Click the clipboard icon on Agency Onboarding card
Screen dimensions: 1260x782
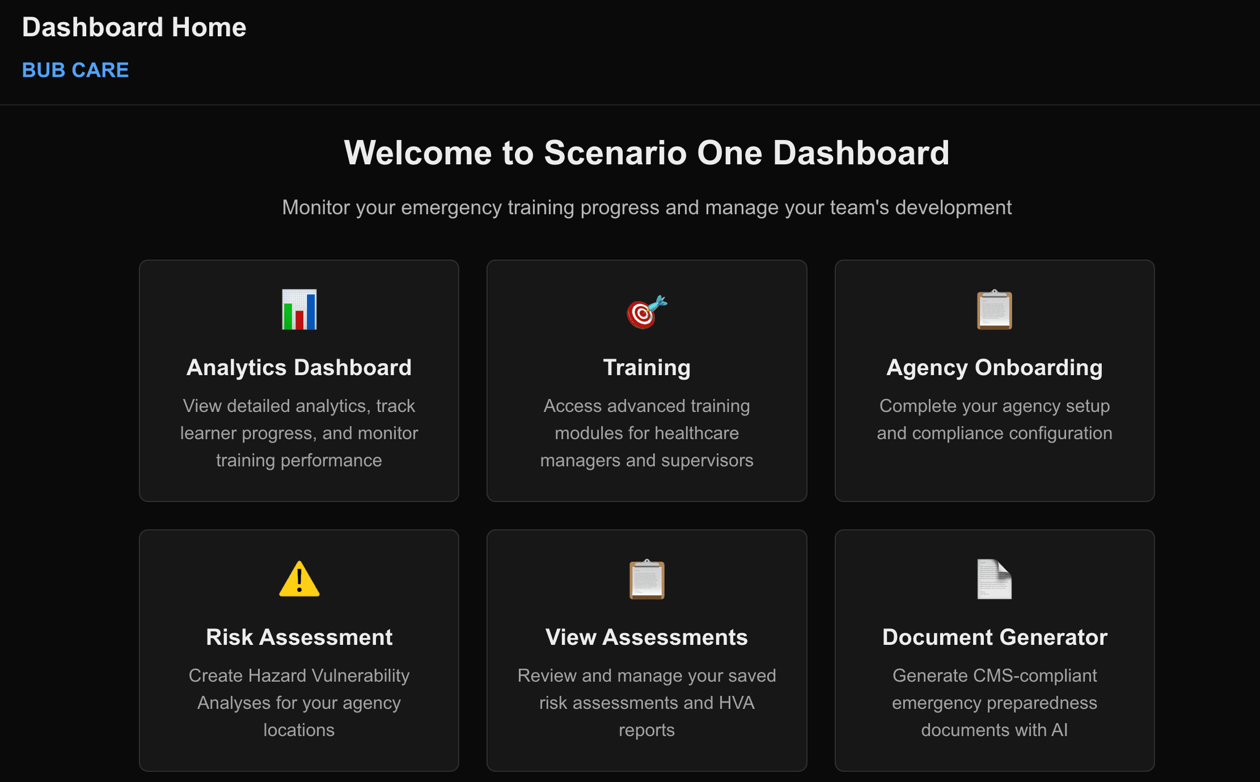click(x=994, y=310)
